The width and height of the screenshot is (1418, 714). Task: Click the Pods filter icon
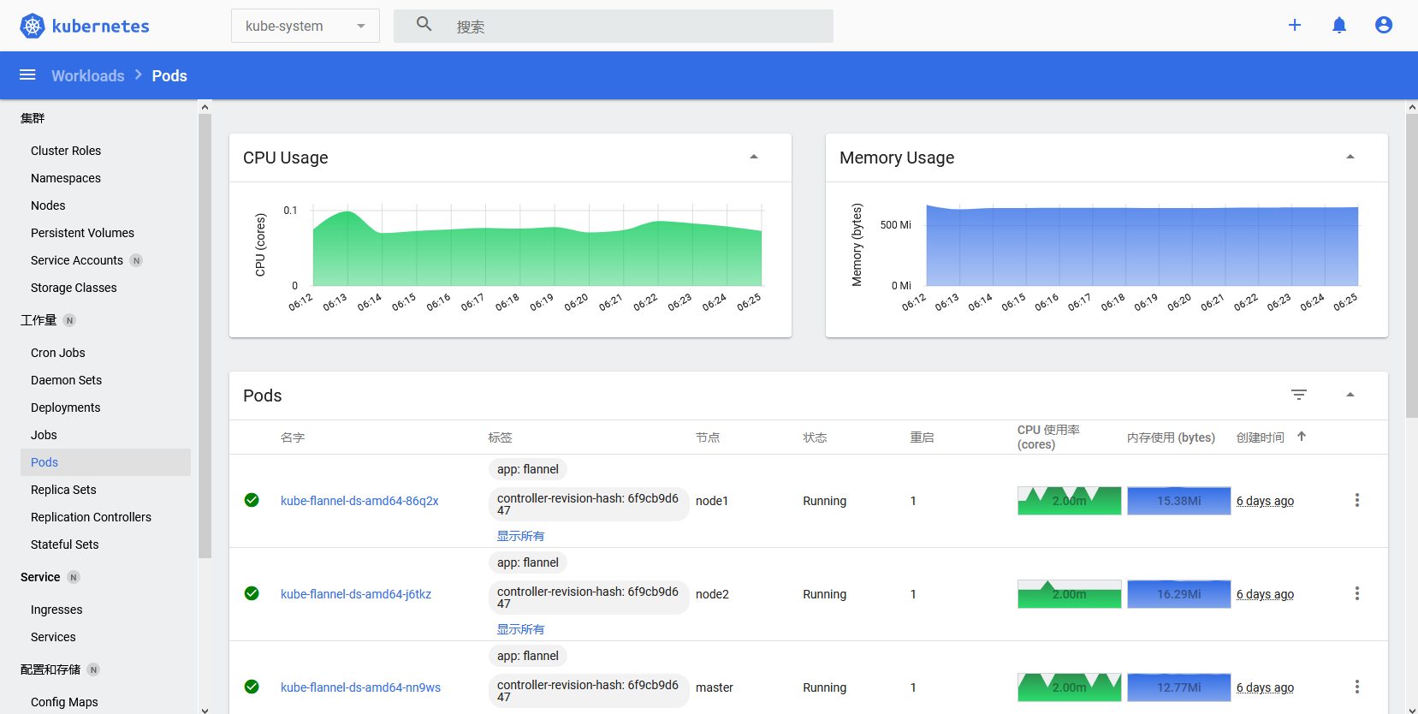(x=1299, y=395)
